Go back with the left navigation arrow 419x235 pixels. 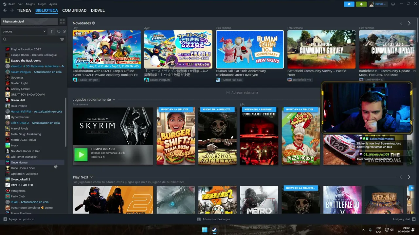coord(5,10)
